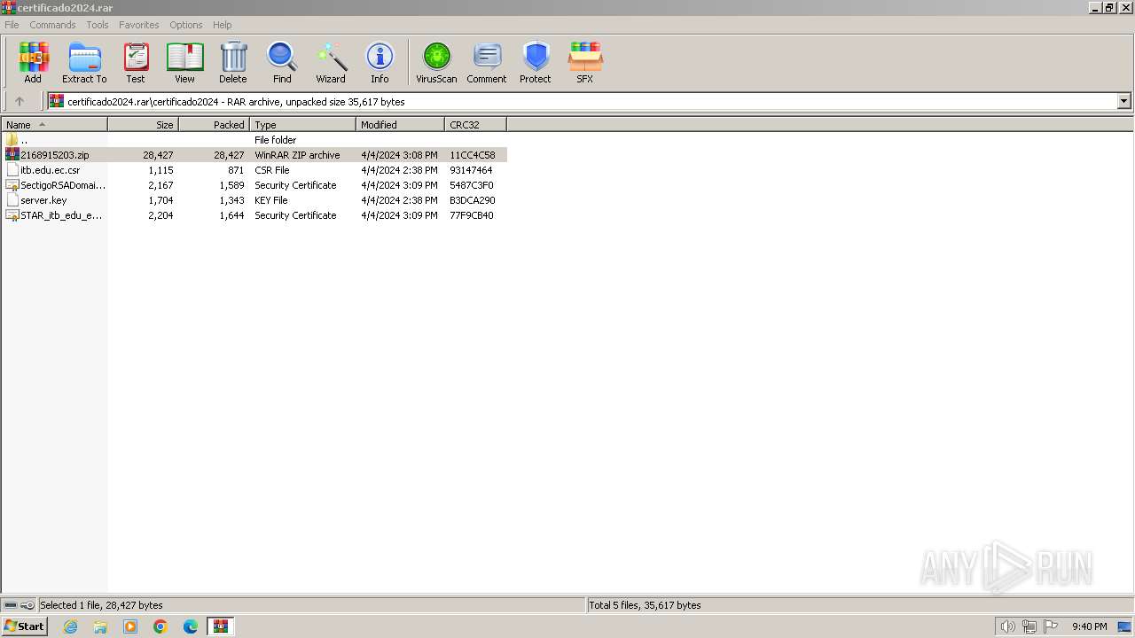Image resolution: width=1135 pixels, height=638 pixels.
Task: Open the Favorites menu
Action: (139, 25)
